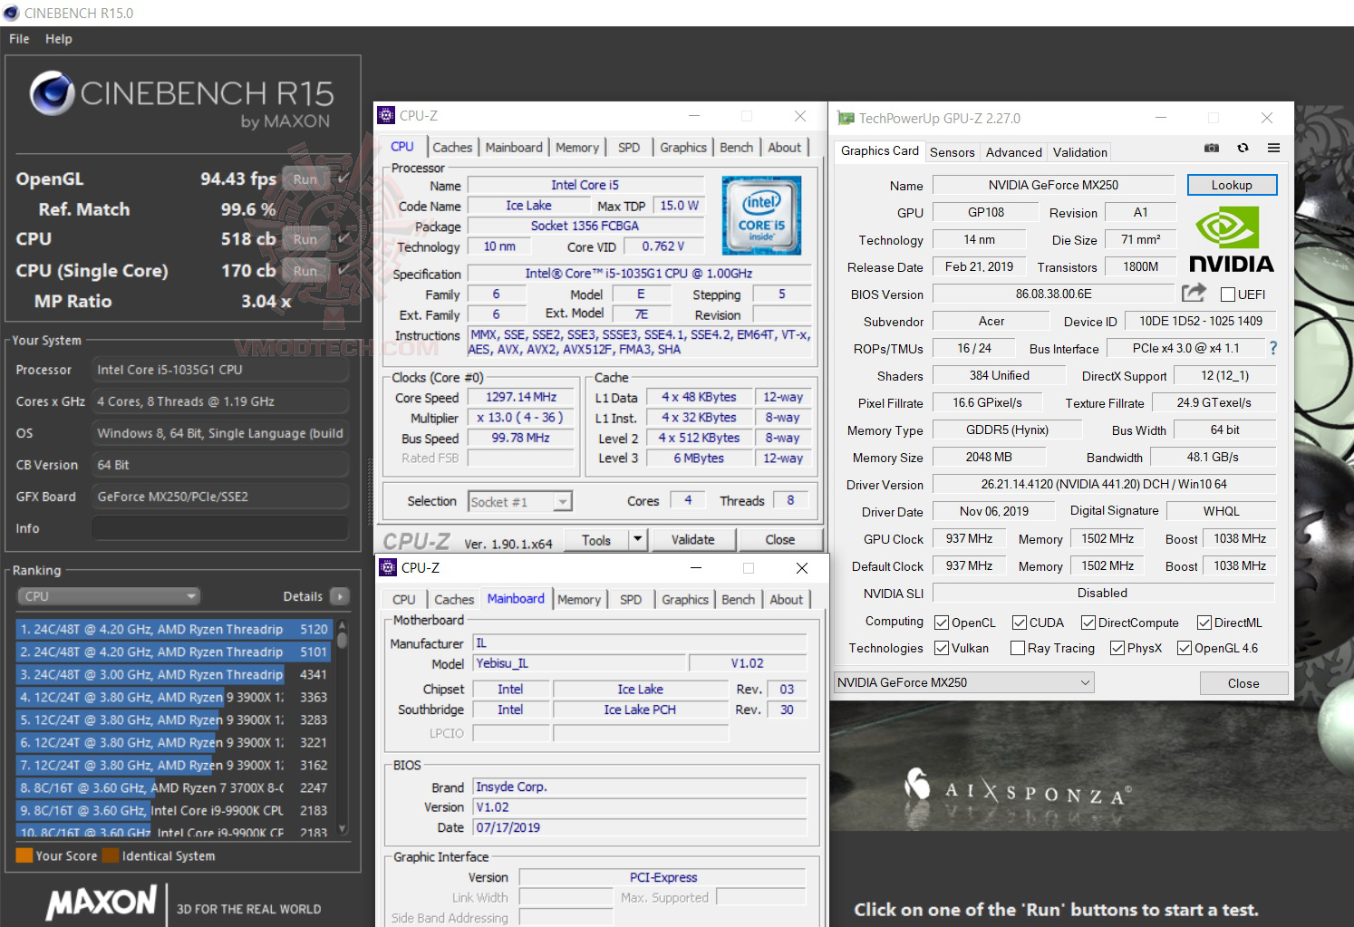Image resolution: width=1354 pixels, height=927 pixels.
Task: Click the Cinebench R15 sphere logo
Action: [52, 92]
